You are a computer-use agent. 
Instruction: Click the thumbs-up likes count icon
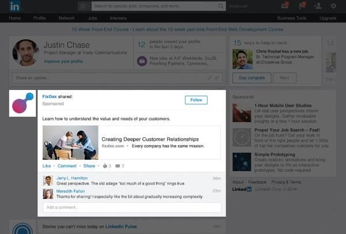click(x=104, y=166)
